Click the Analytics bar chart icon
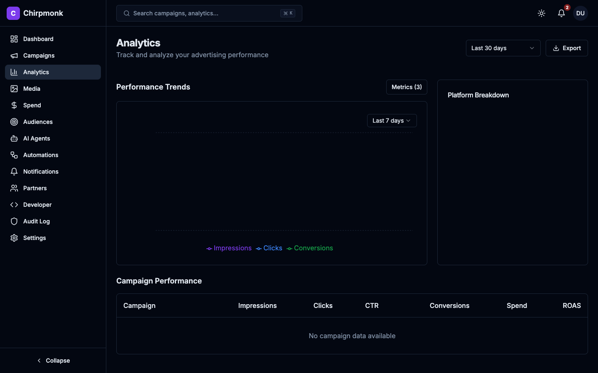This screenshot has height=373, width=598. point(14,72)
